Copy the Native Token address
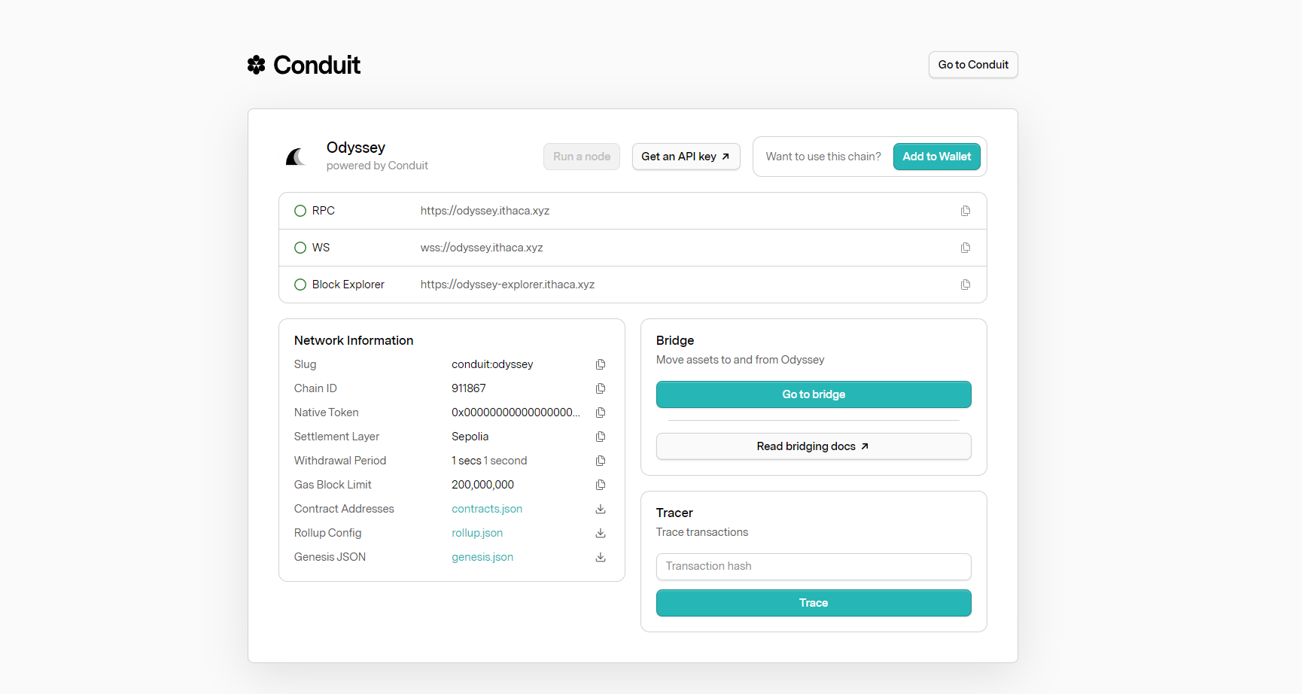 click(601, 412)
